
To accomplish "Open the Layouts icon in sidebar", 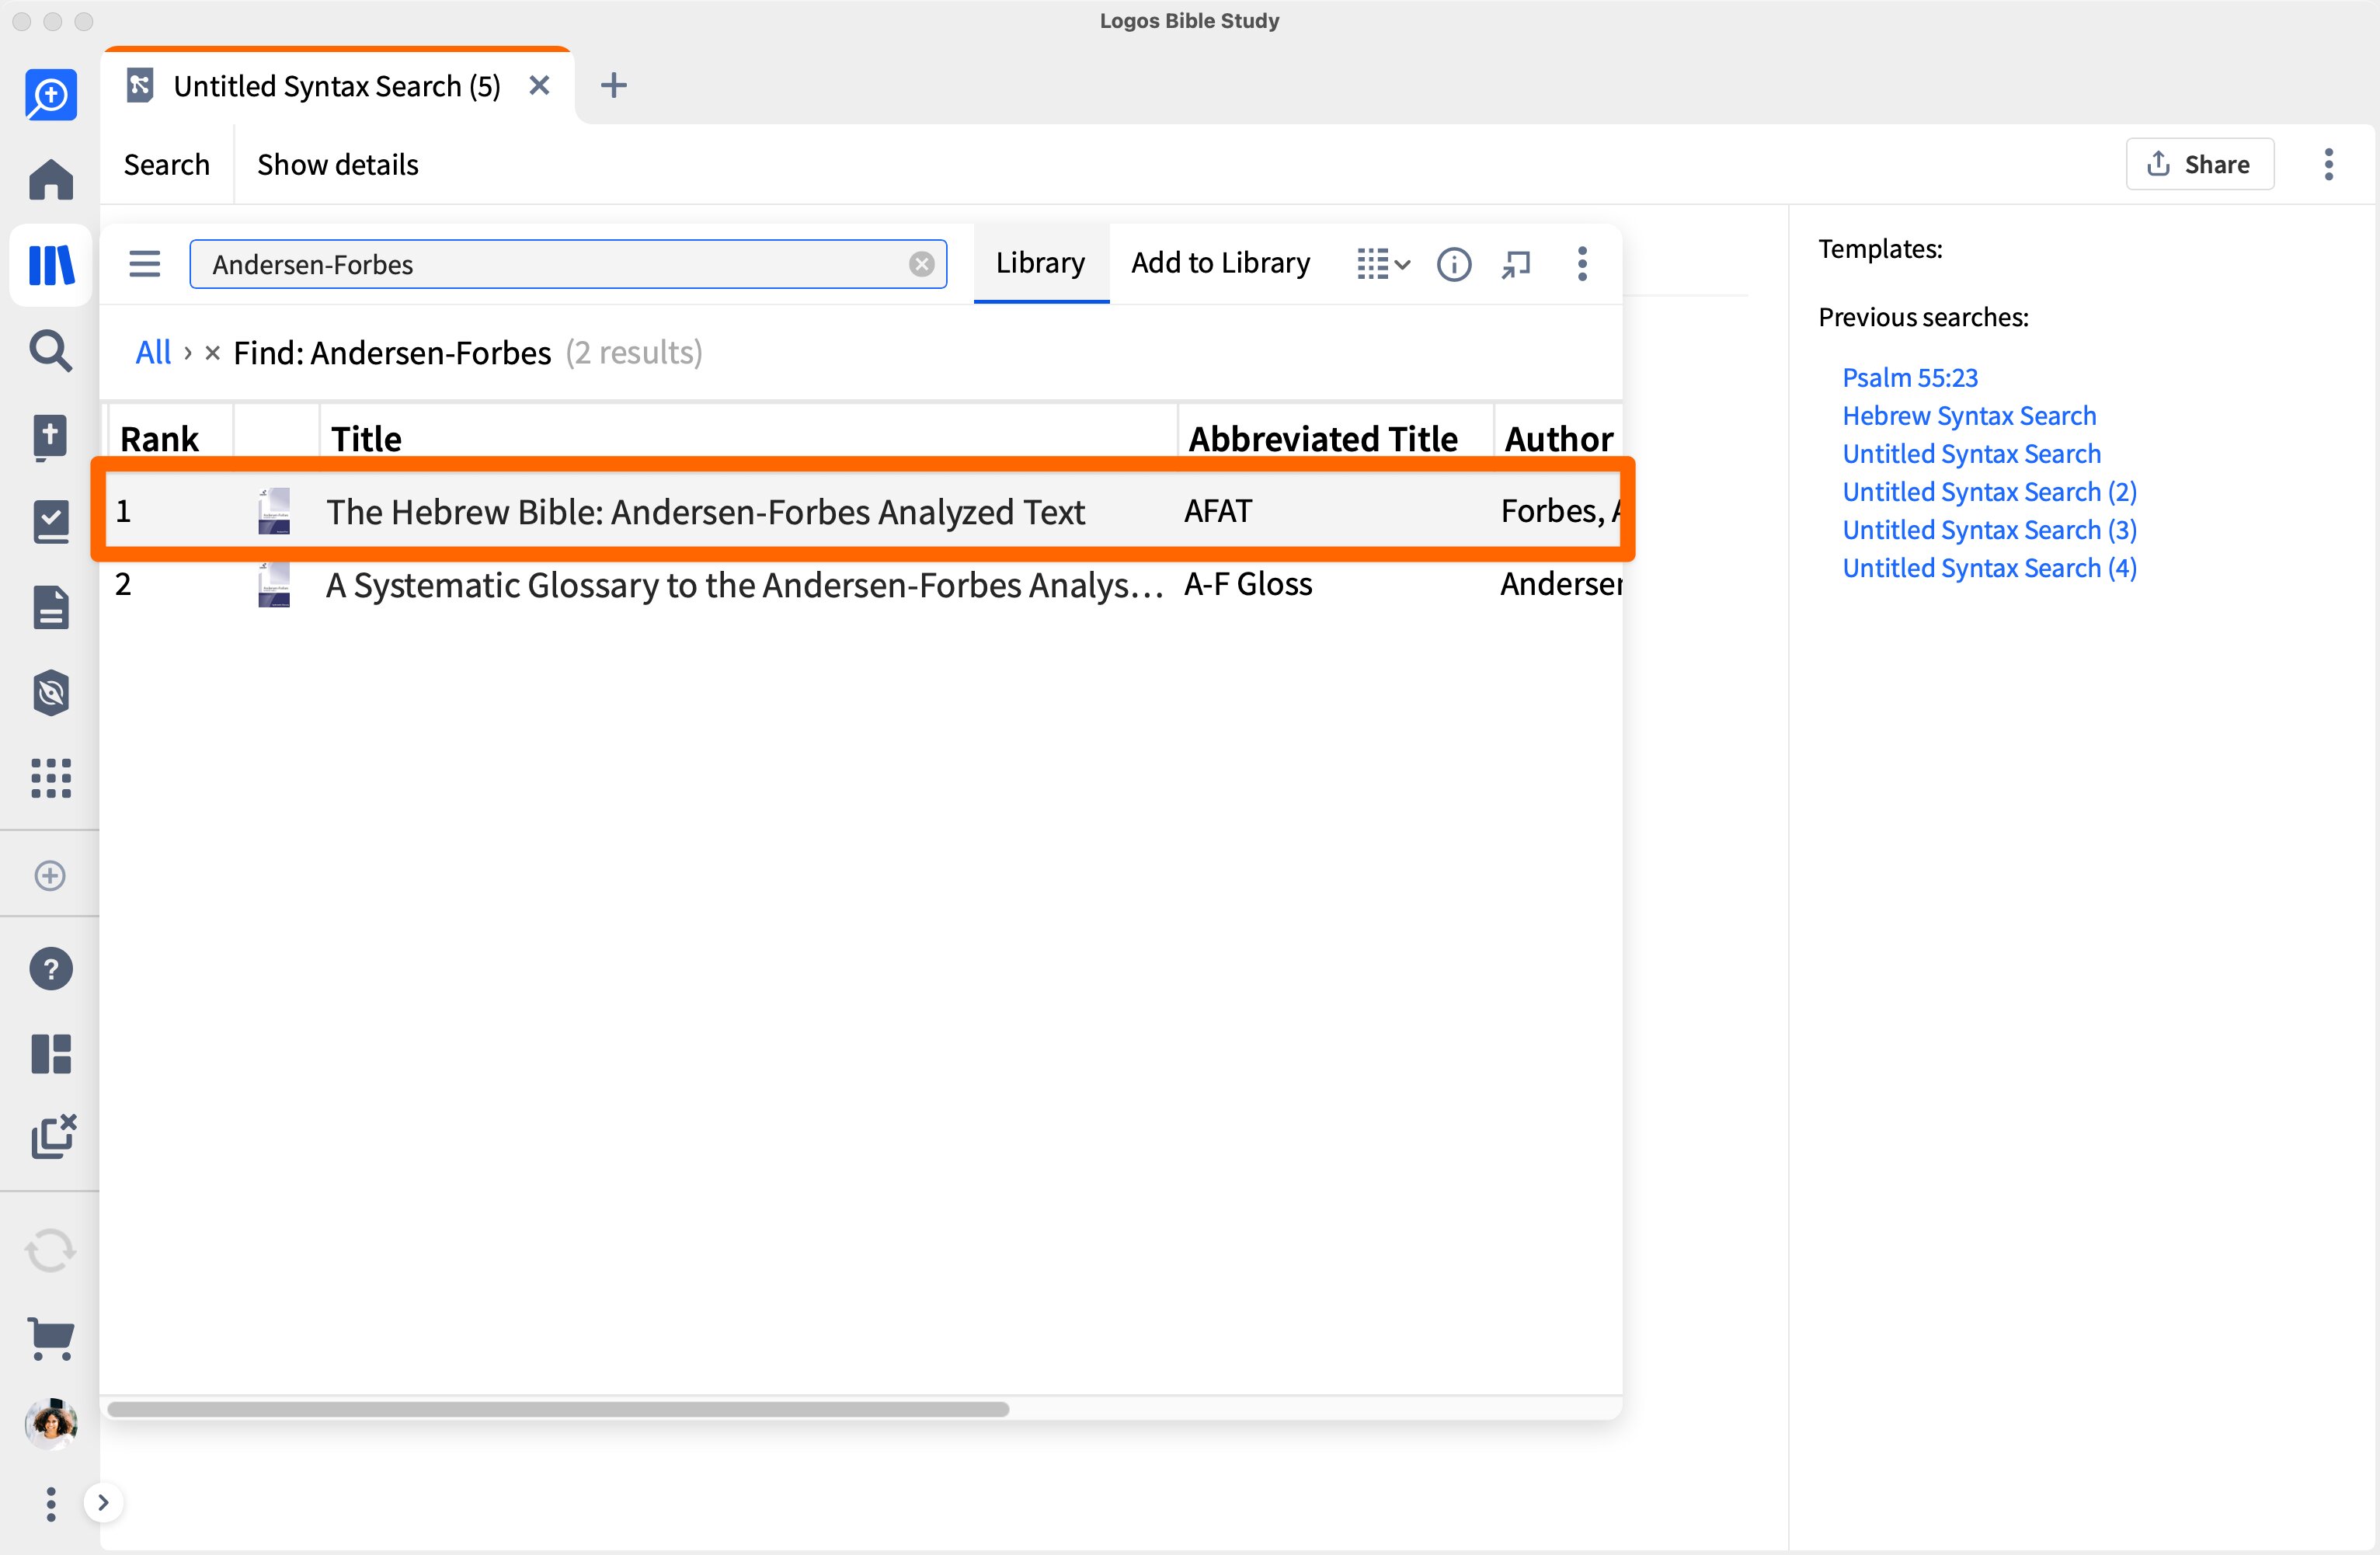I will click(x=51, y=1054).
